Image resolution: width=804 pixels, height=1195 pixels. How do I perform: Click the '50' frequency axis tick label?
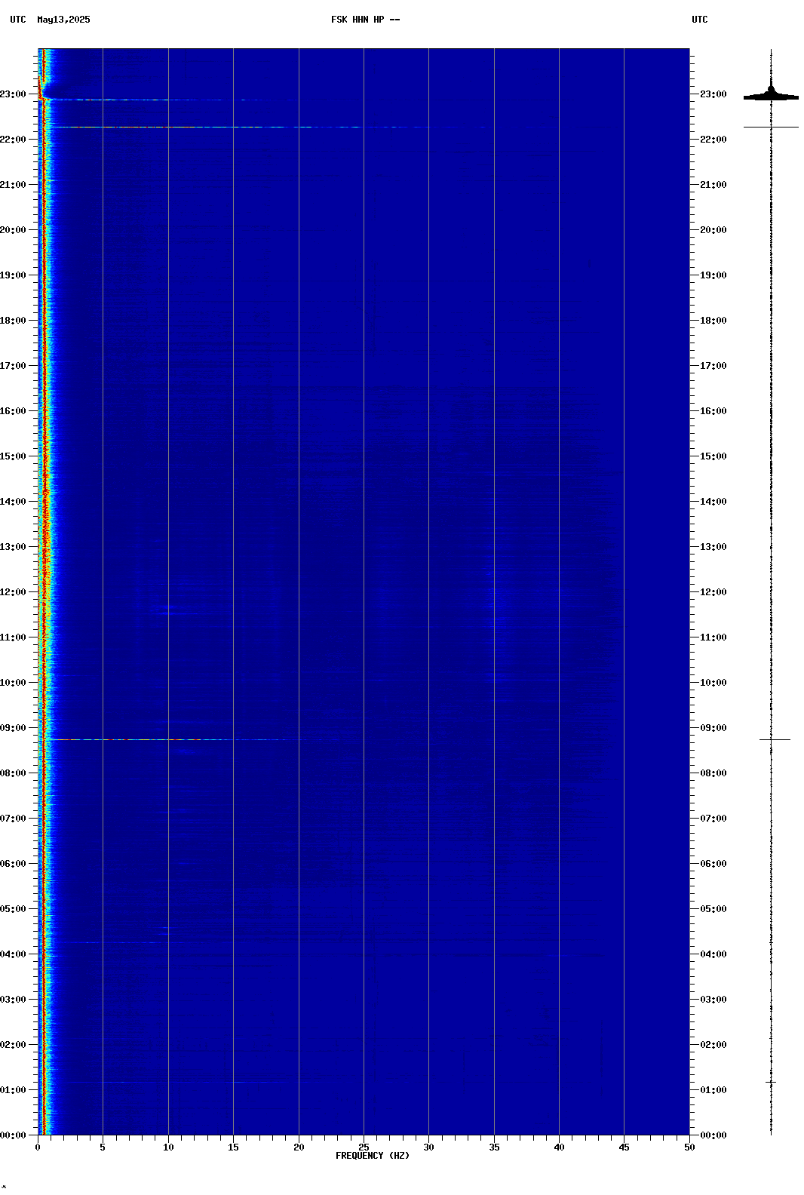[x=689, y=1147]
